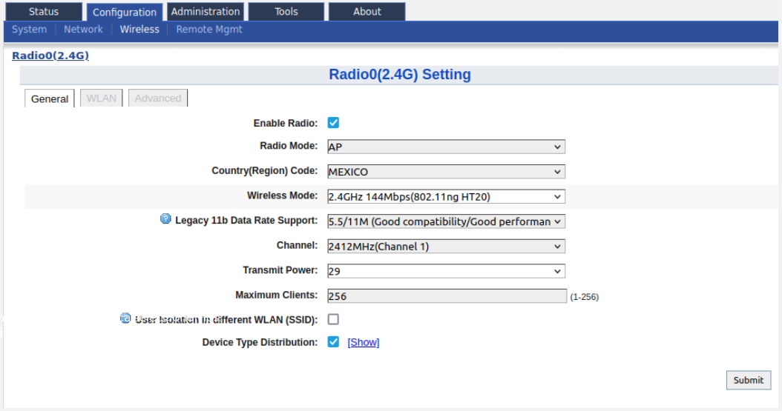Expand the Wireless Mode dropdown
This screenshot has height=411, width=782.
click(446, 196)
